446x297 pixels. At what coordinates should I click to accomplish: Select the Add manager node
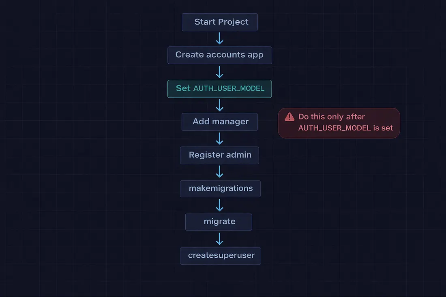[219, 122]
